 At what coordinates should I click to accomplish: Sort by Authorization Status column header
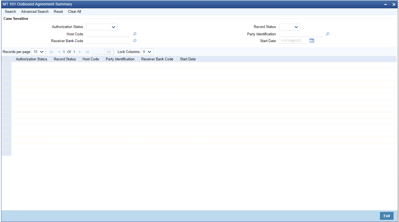click(x=32, y=59)
